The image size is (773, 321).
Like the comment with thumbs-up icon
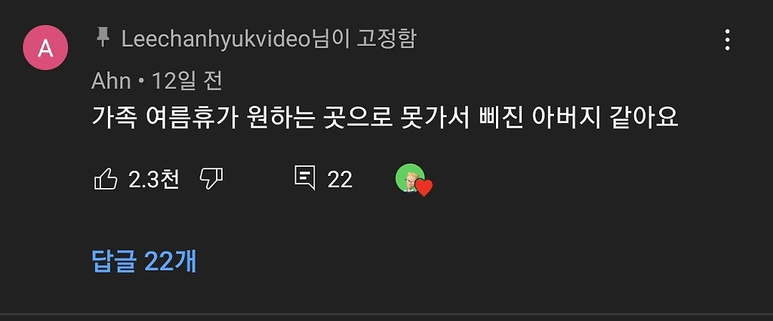(x=106, y=178)
